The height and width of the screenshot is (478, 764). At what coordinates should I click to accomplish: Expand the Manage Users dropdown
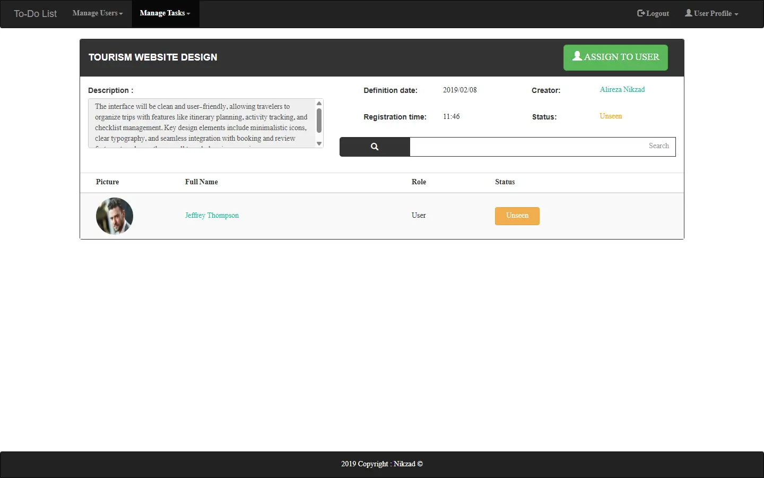point(98,13)
